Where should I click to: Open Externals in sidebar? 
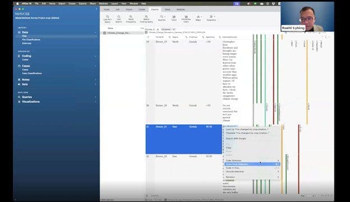pyautogui.click(x=26, y=43)
